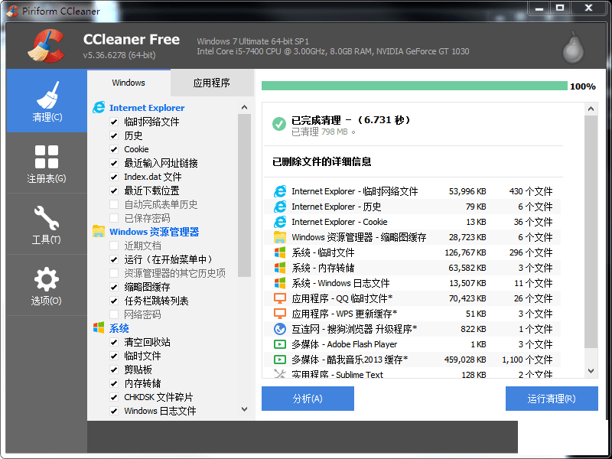
Task: Click the 分析(A) button
Action: click(x=308, y=399)
